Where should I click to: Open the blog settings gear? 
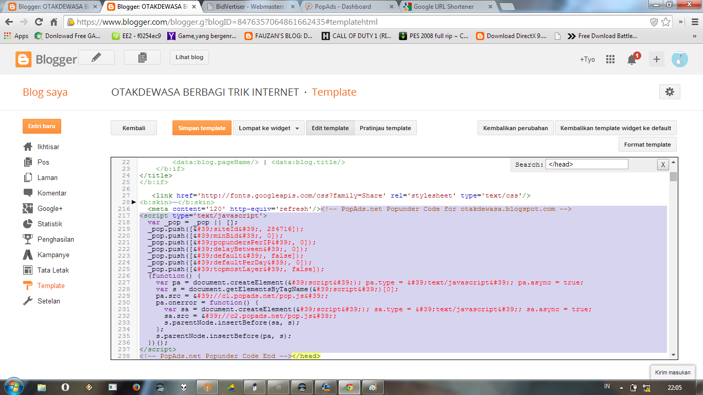tap(670, 92)
